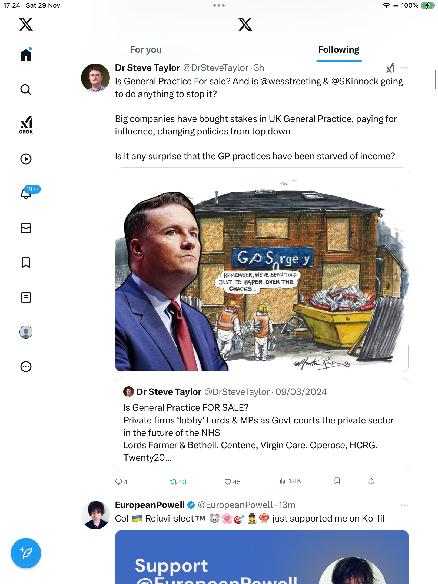The height and width of the screenshot is (584, 438).
Task: Tap the compose new post button
Action: click(26, 553)
